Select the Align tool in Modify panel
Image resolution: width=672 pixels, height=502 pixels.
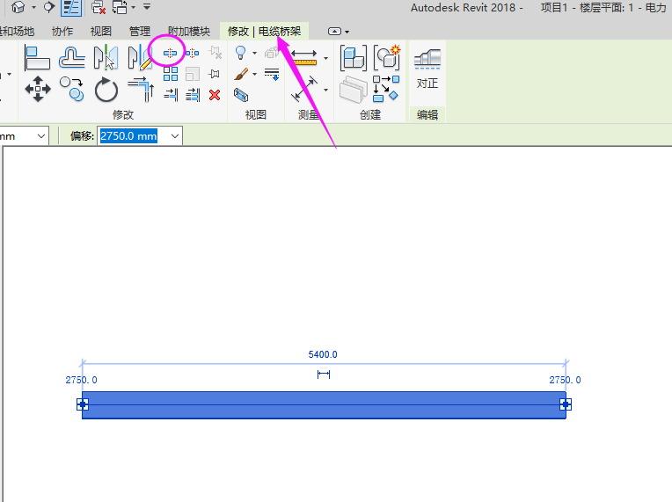click(x=37, y=58)
